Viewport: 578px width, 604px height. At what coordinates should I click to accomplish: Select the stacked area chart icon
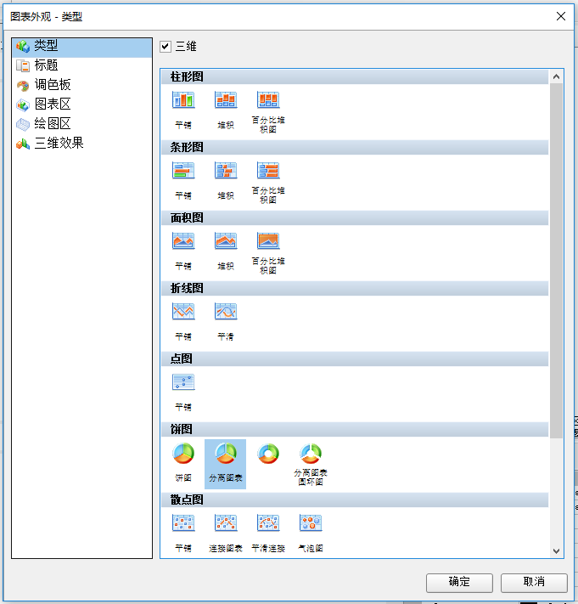click(226, 241)
